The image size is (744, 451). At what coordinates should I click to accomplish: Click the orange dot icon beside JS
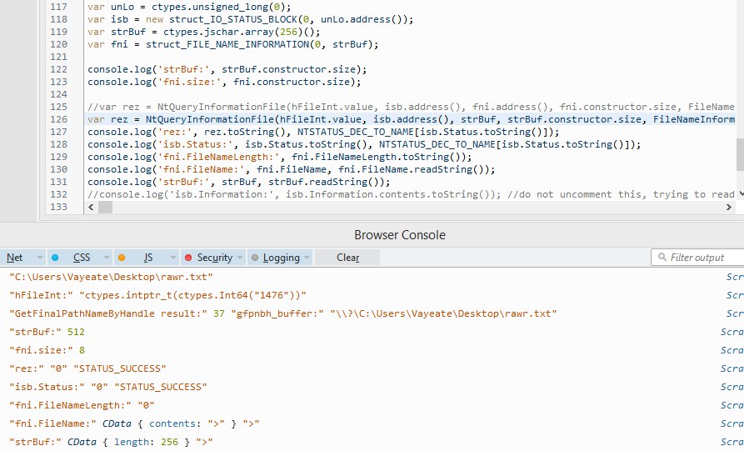pyautogui.click(x=122, y=258)
